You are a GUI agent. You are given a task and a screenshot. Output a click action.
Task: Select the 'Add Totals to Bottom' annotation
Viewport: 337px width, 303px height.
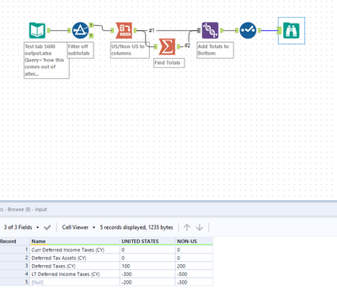[215, 50]
